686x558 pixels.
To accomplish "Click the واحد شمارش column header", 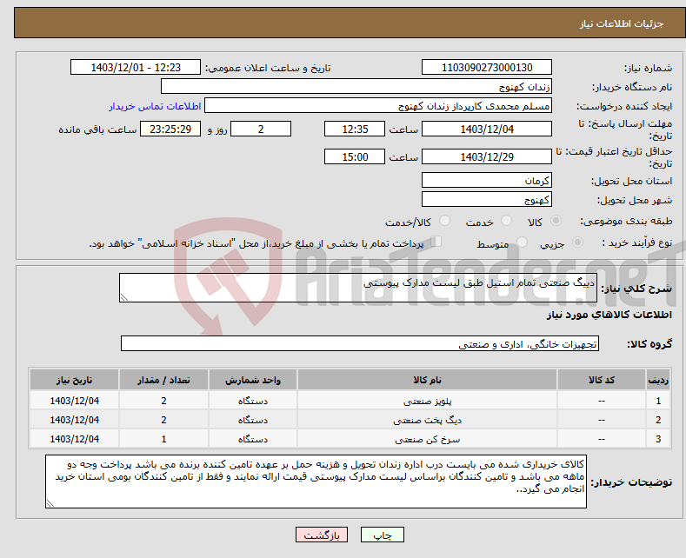I will [x=253, y=380].
